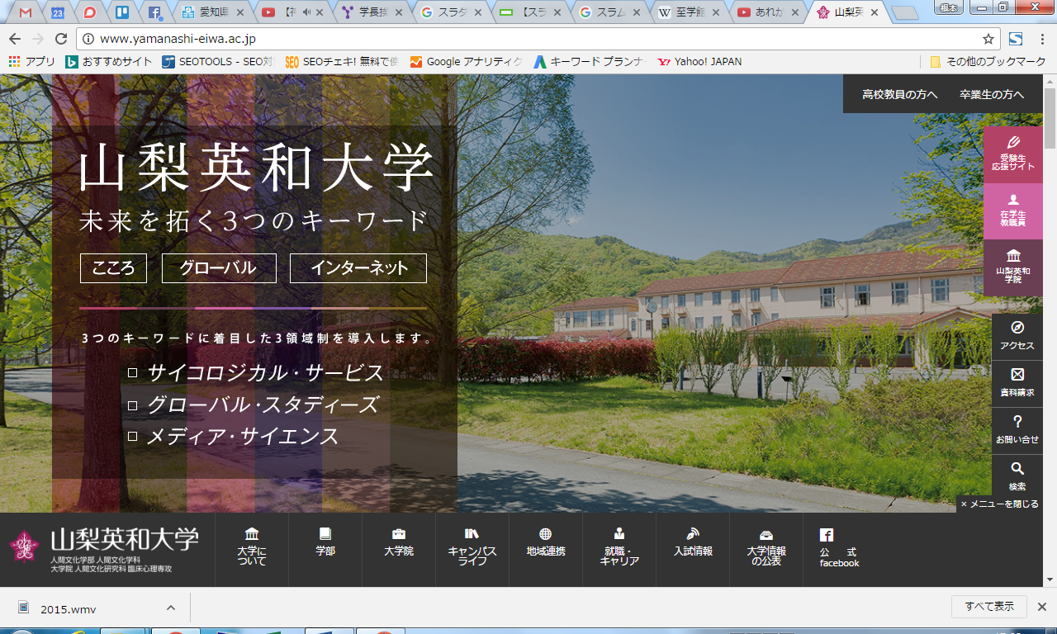Open the アプリ apps shortcut
This screenshot has height=634, width=1057.
31,62
